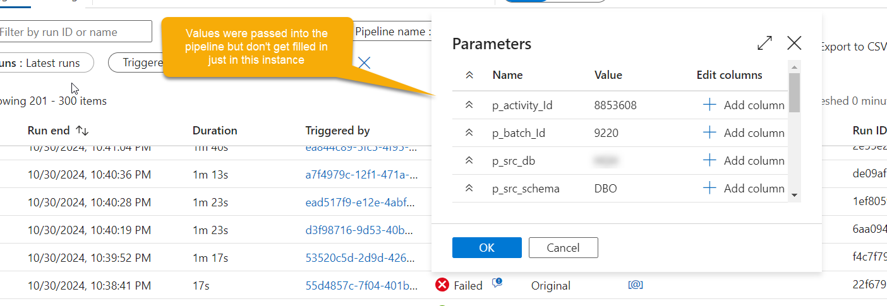Collapse the p_activity_Id row chevron
Viewport: 887px width, 306px height.
coord(469,105)
